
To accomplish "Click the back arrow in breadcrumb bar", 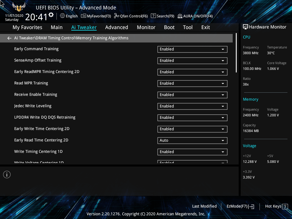I will coord(9,38).
